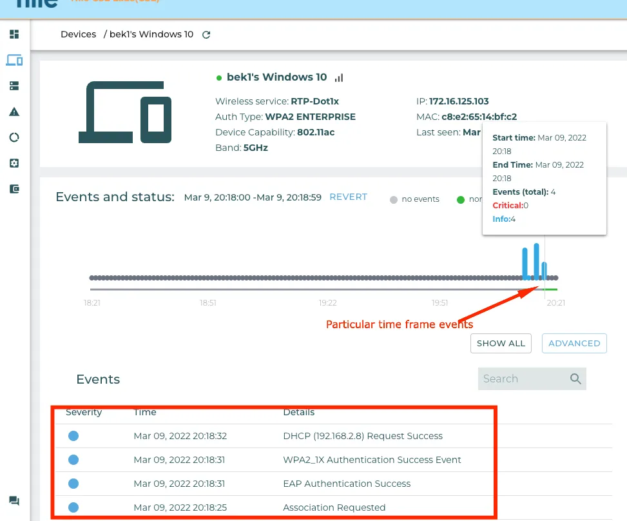This screenshot has height=521, width=627.
Task: Click the WPA2 ENTERPRISE auth type value
Action: 311,117
